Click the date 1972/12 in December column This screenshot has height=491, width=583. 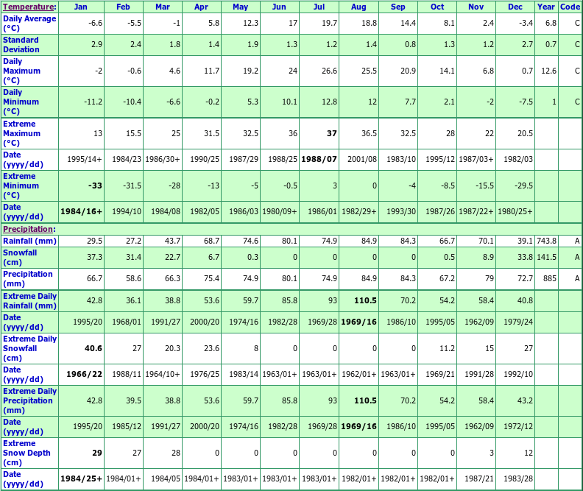[x=518, y=426]
